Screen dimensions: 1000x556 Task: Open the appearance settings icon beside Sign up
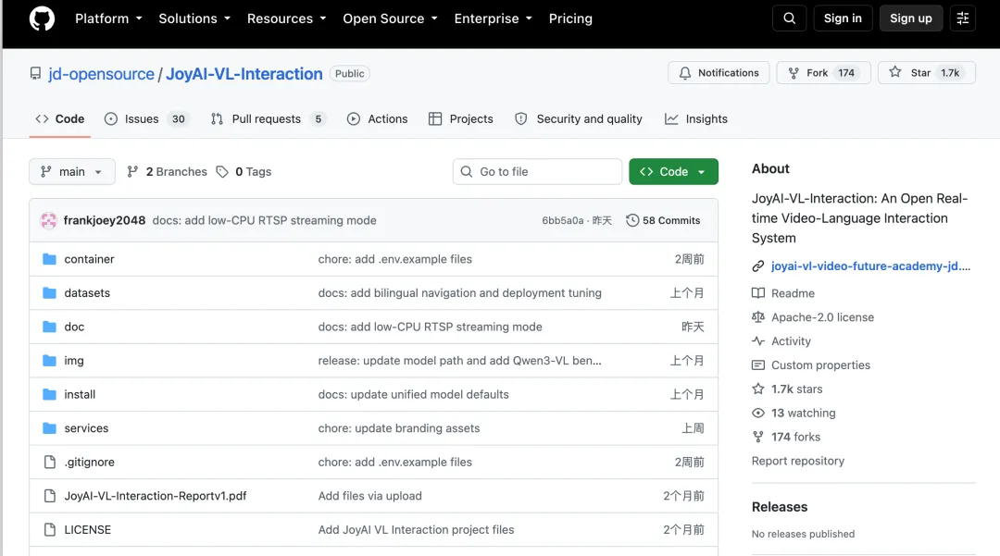point(962,19)
